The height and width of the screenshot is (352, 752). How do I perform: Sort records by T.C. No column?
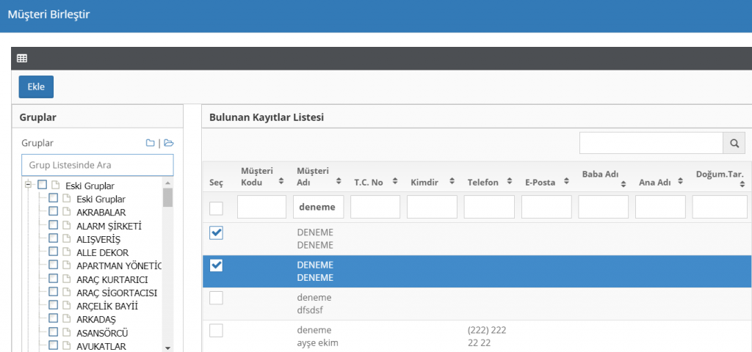[x=394, y=182]
